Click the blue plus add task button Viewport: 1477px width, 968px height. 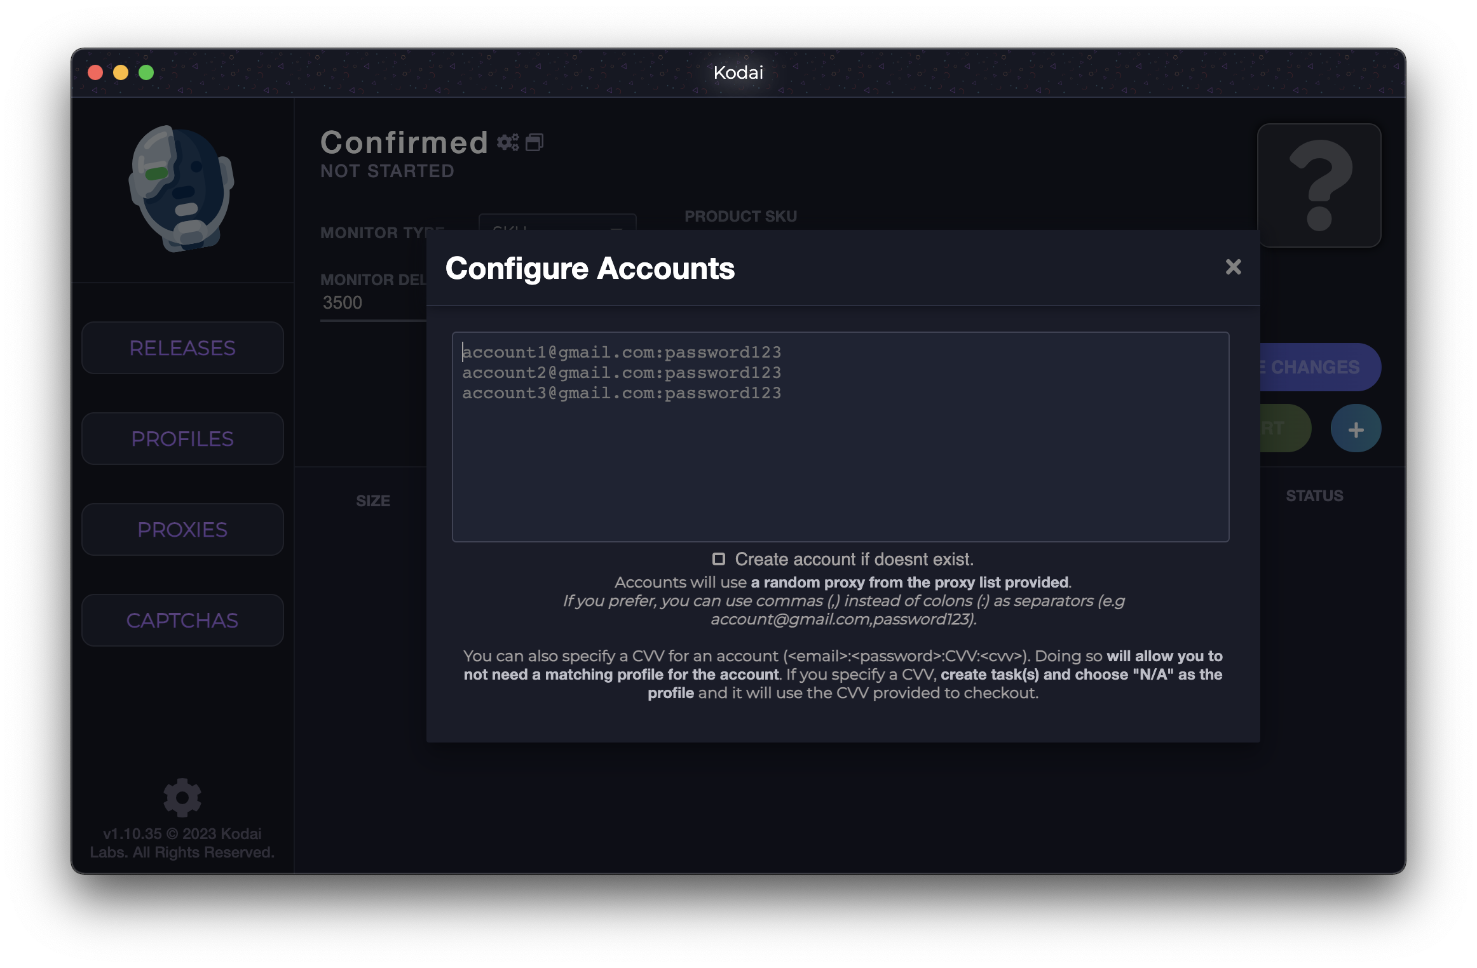point(1356,429)
